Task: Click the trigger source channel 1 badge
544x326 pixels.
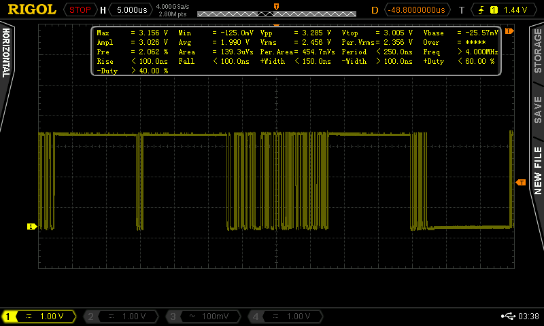Action: click(494, 10)
